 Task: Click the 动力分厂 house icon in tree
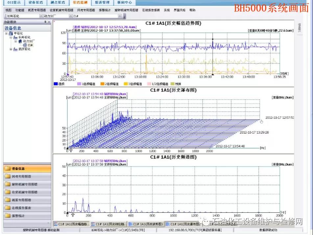20,41
